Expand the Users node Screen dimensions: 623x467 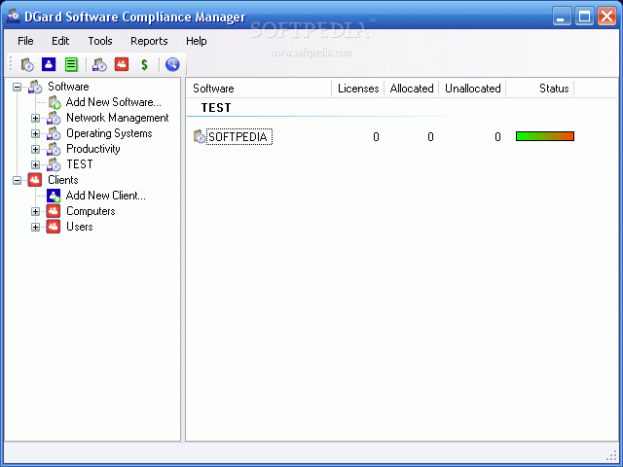click(35, 227)
